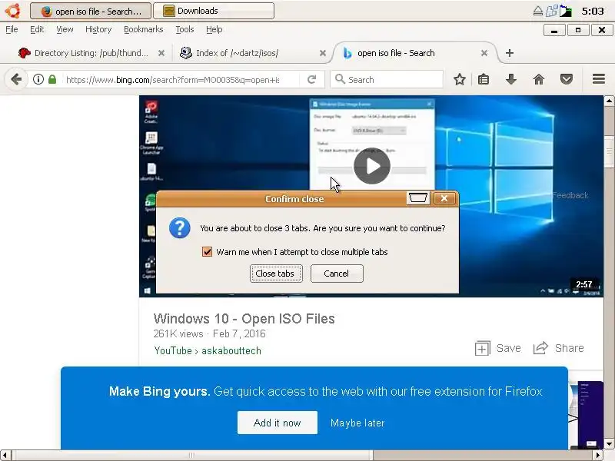Click the horizontal scrollbar right arrow
This screenshot has height=461, width=615.
click(598, 455)
